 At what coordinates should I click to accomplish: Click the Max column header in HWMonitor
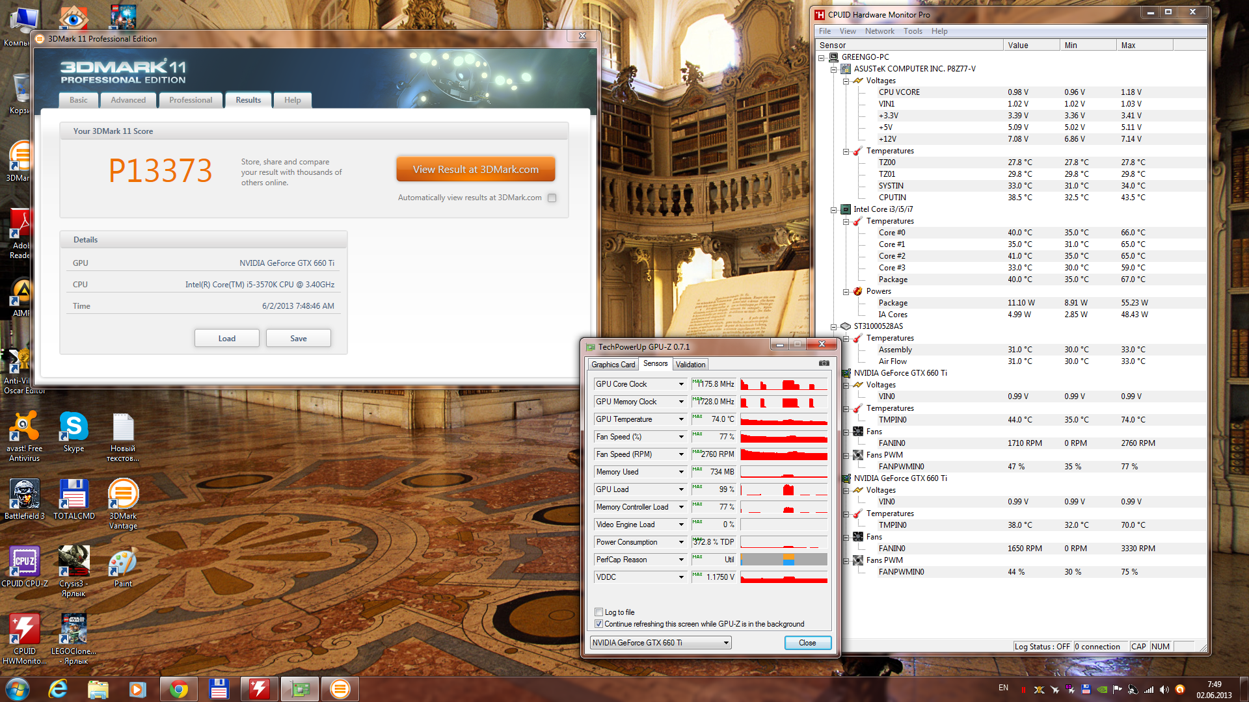tap(1145, 45)
